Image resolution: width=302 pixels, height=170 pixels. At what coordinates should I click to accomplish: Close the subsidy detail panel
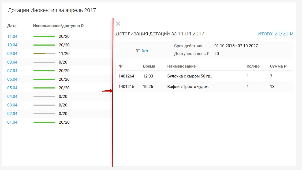point(118,24)
